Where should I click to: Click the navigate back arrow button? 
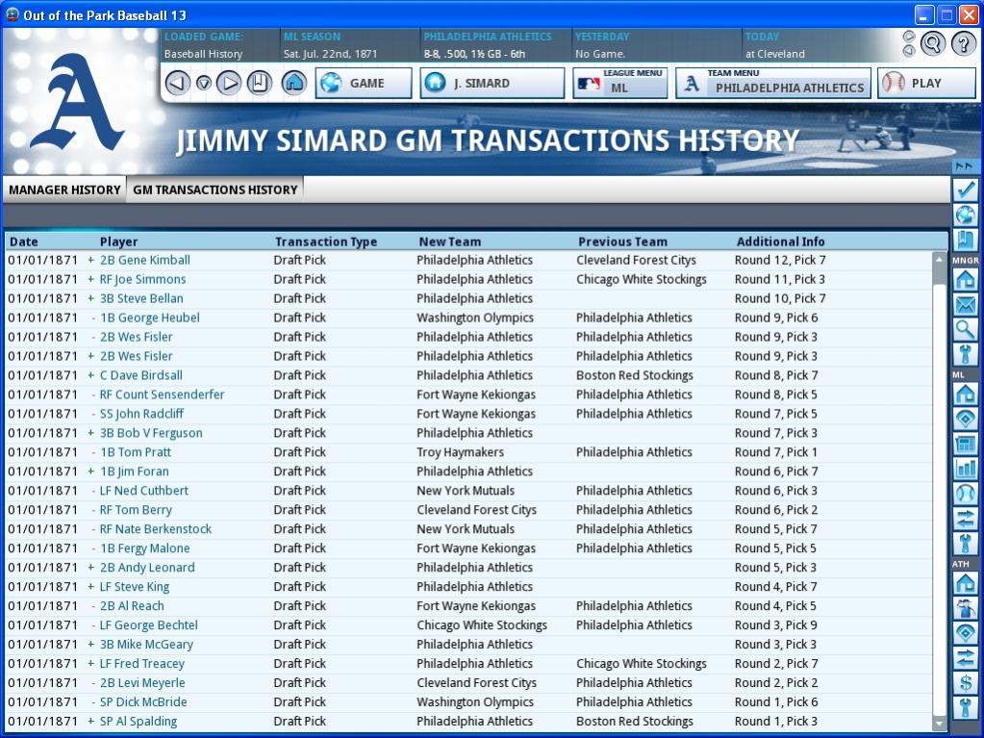click(x=177, y=83)
